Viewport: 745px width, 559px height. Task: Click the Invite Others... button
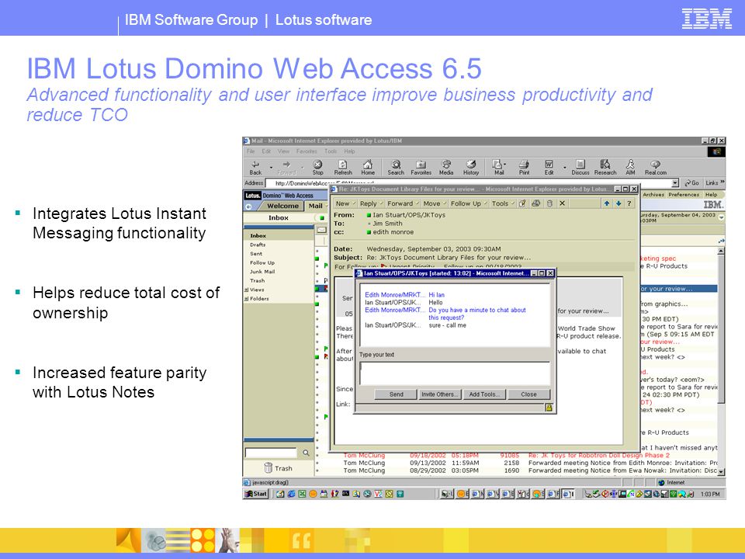click(439, 394)
